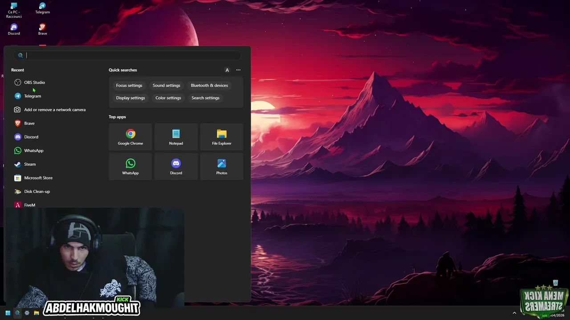Image resolution: width=570 pixels, height=320 pixels.
Task: Open Add or remove a network camera
Action: 50,110
